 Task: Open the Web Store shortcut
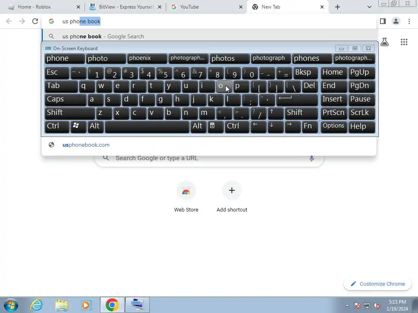click(186, 197)
